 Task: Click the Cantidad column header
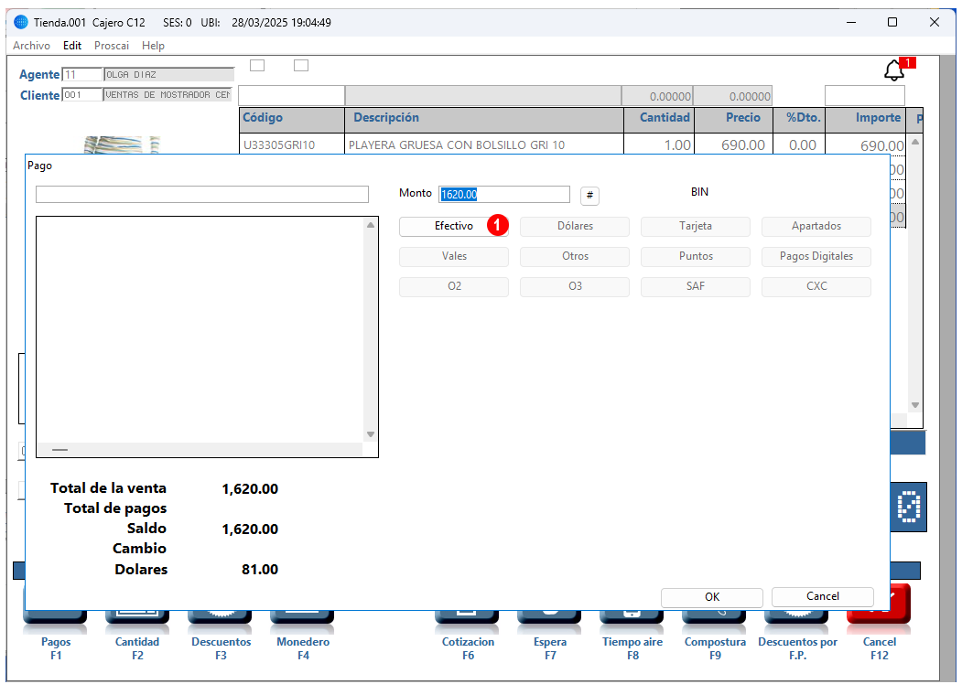(659, 120)
